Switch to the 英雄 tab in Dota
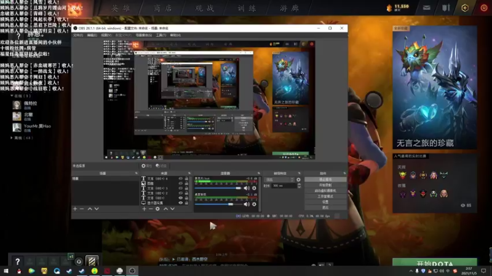This screenshot has height=276, width=492. coord(121,8)
